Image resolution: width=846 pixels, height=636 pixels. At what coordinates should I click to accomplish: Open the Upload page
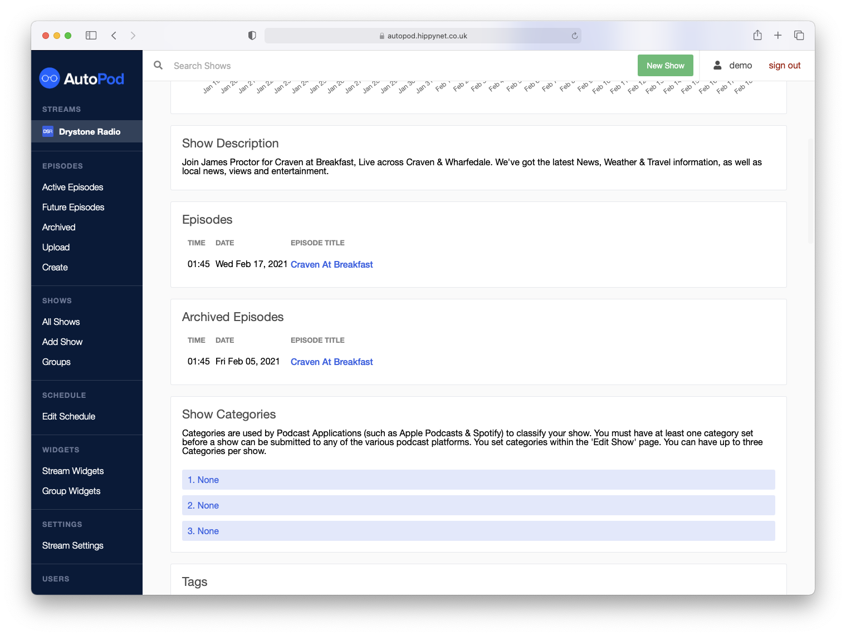[56, 247]
